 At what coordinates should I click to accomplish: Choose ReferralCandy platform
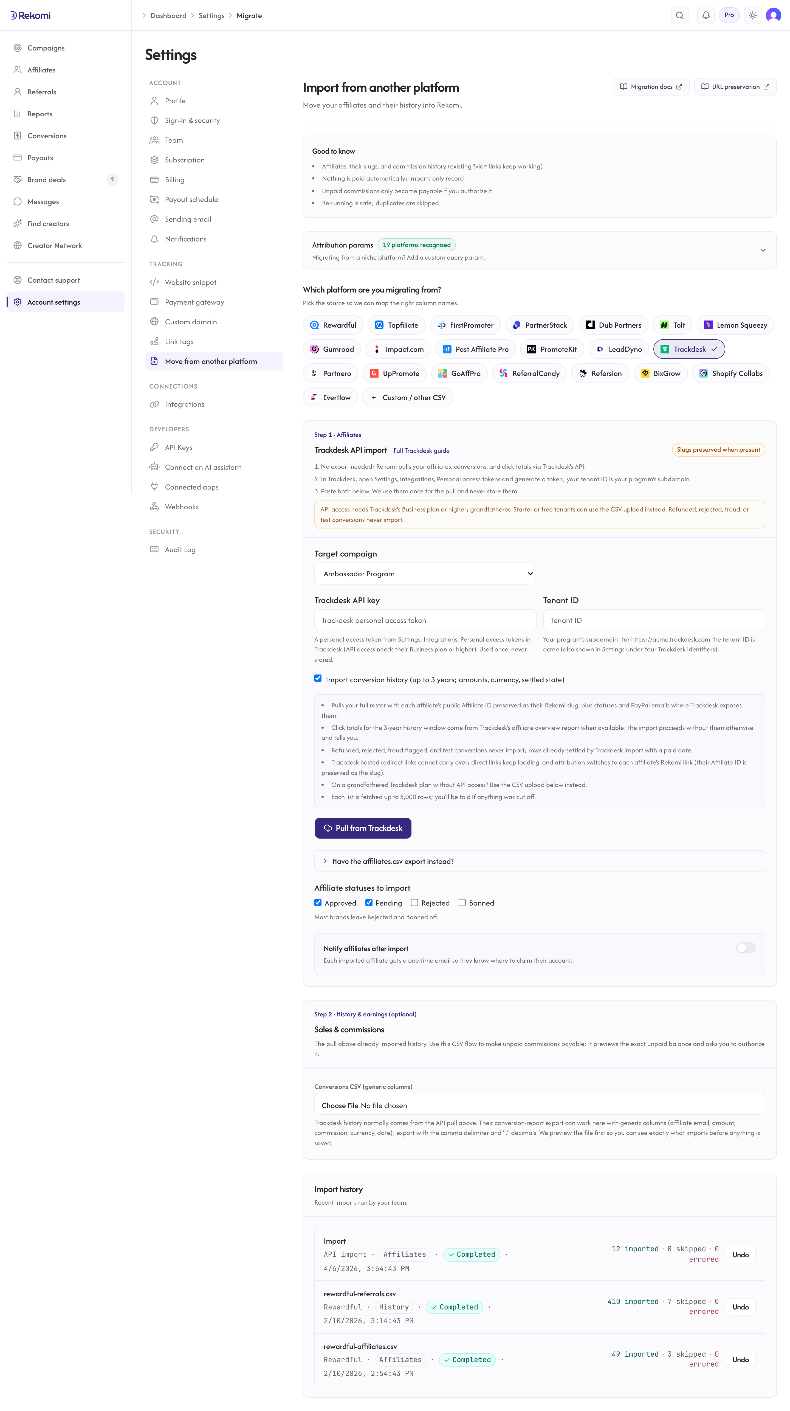click(x=529, y=373)
